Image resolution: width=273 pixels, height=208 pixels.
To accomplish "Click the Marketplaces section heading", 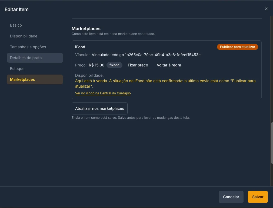I will coord(86,28).
